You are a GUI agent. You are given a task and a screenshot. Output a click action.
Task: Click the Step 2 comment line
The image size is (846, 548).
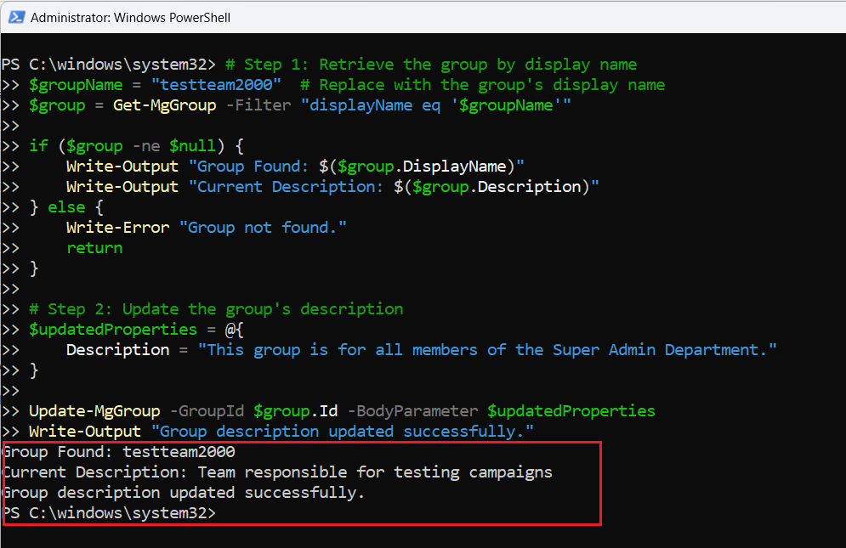point(216,309)
